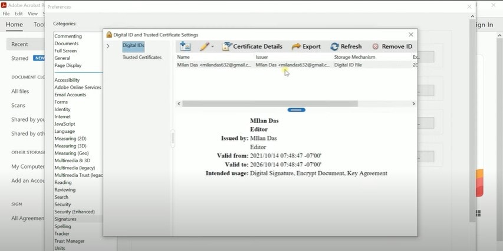Select Identity category
The image size is (503, 251).
63,109
